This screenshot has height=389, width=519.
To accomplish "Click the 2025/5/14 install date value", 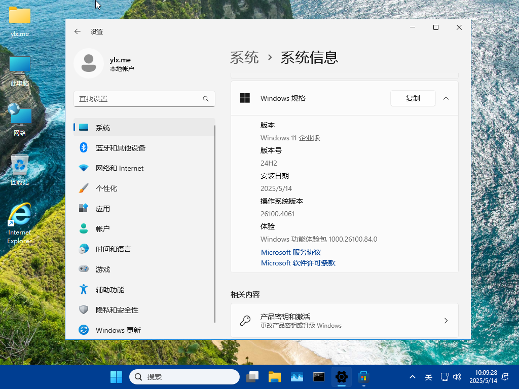I will pos(276,188).
